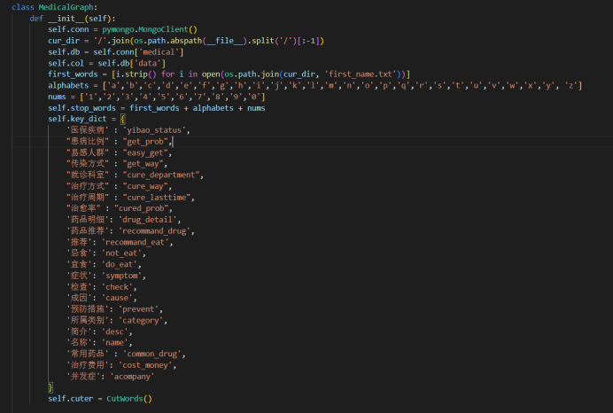The height and width of the screenshot is (413, 613).
Task: Click the closing brace of key_dict
Action: (x=51, y=387)
